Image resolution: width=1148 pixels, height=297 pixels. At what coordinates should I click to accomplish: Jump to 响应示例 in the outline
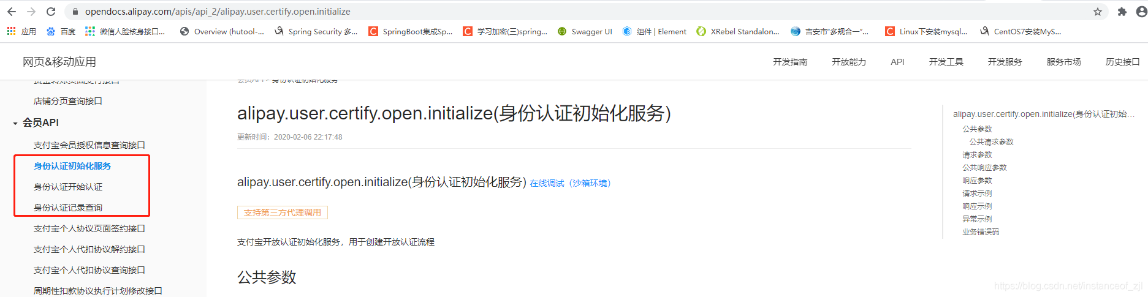(977, 206)
